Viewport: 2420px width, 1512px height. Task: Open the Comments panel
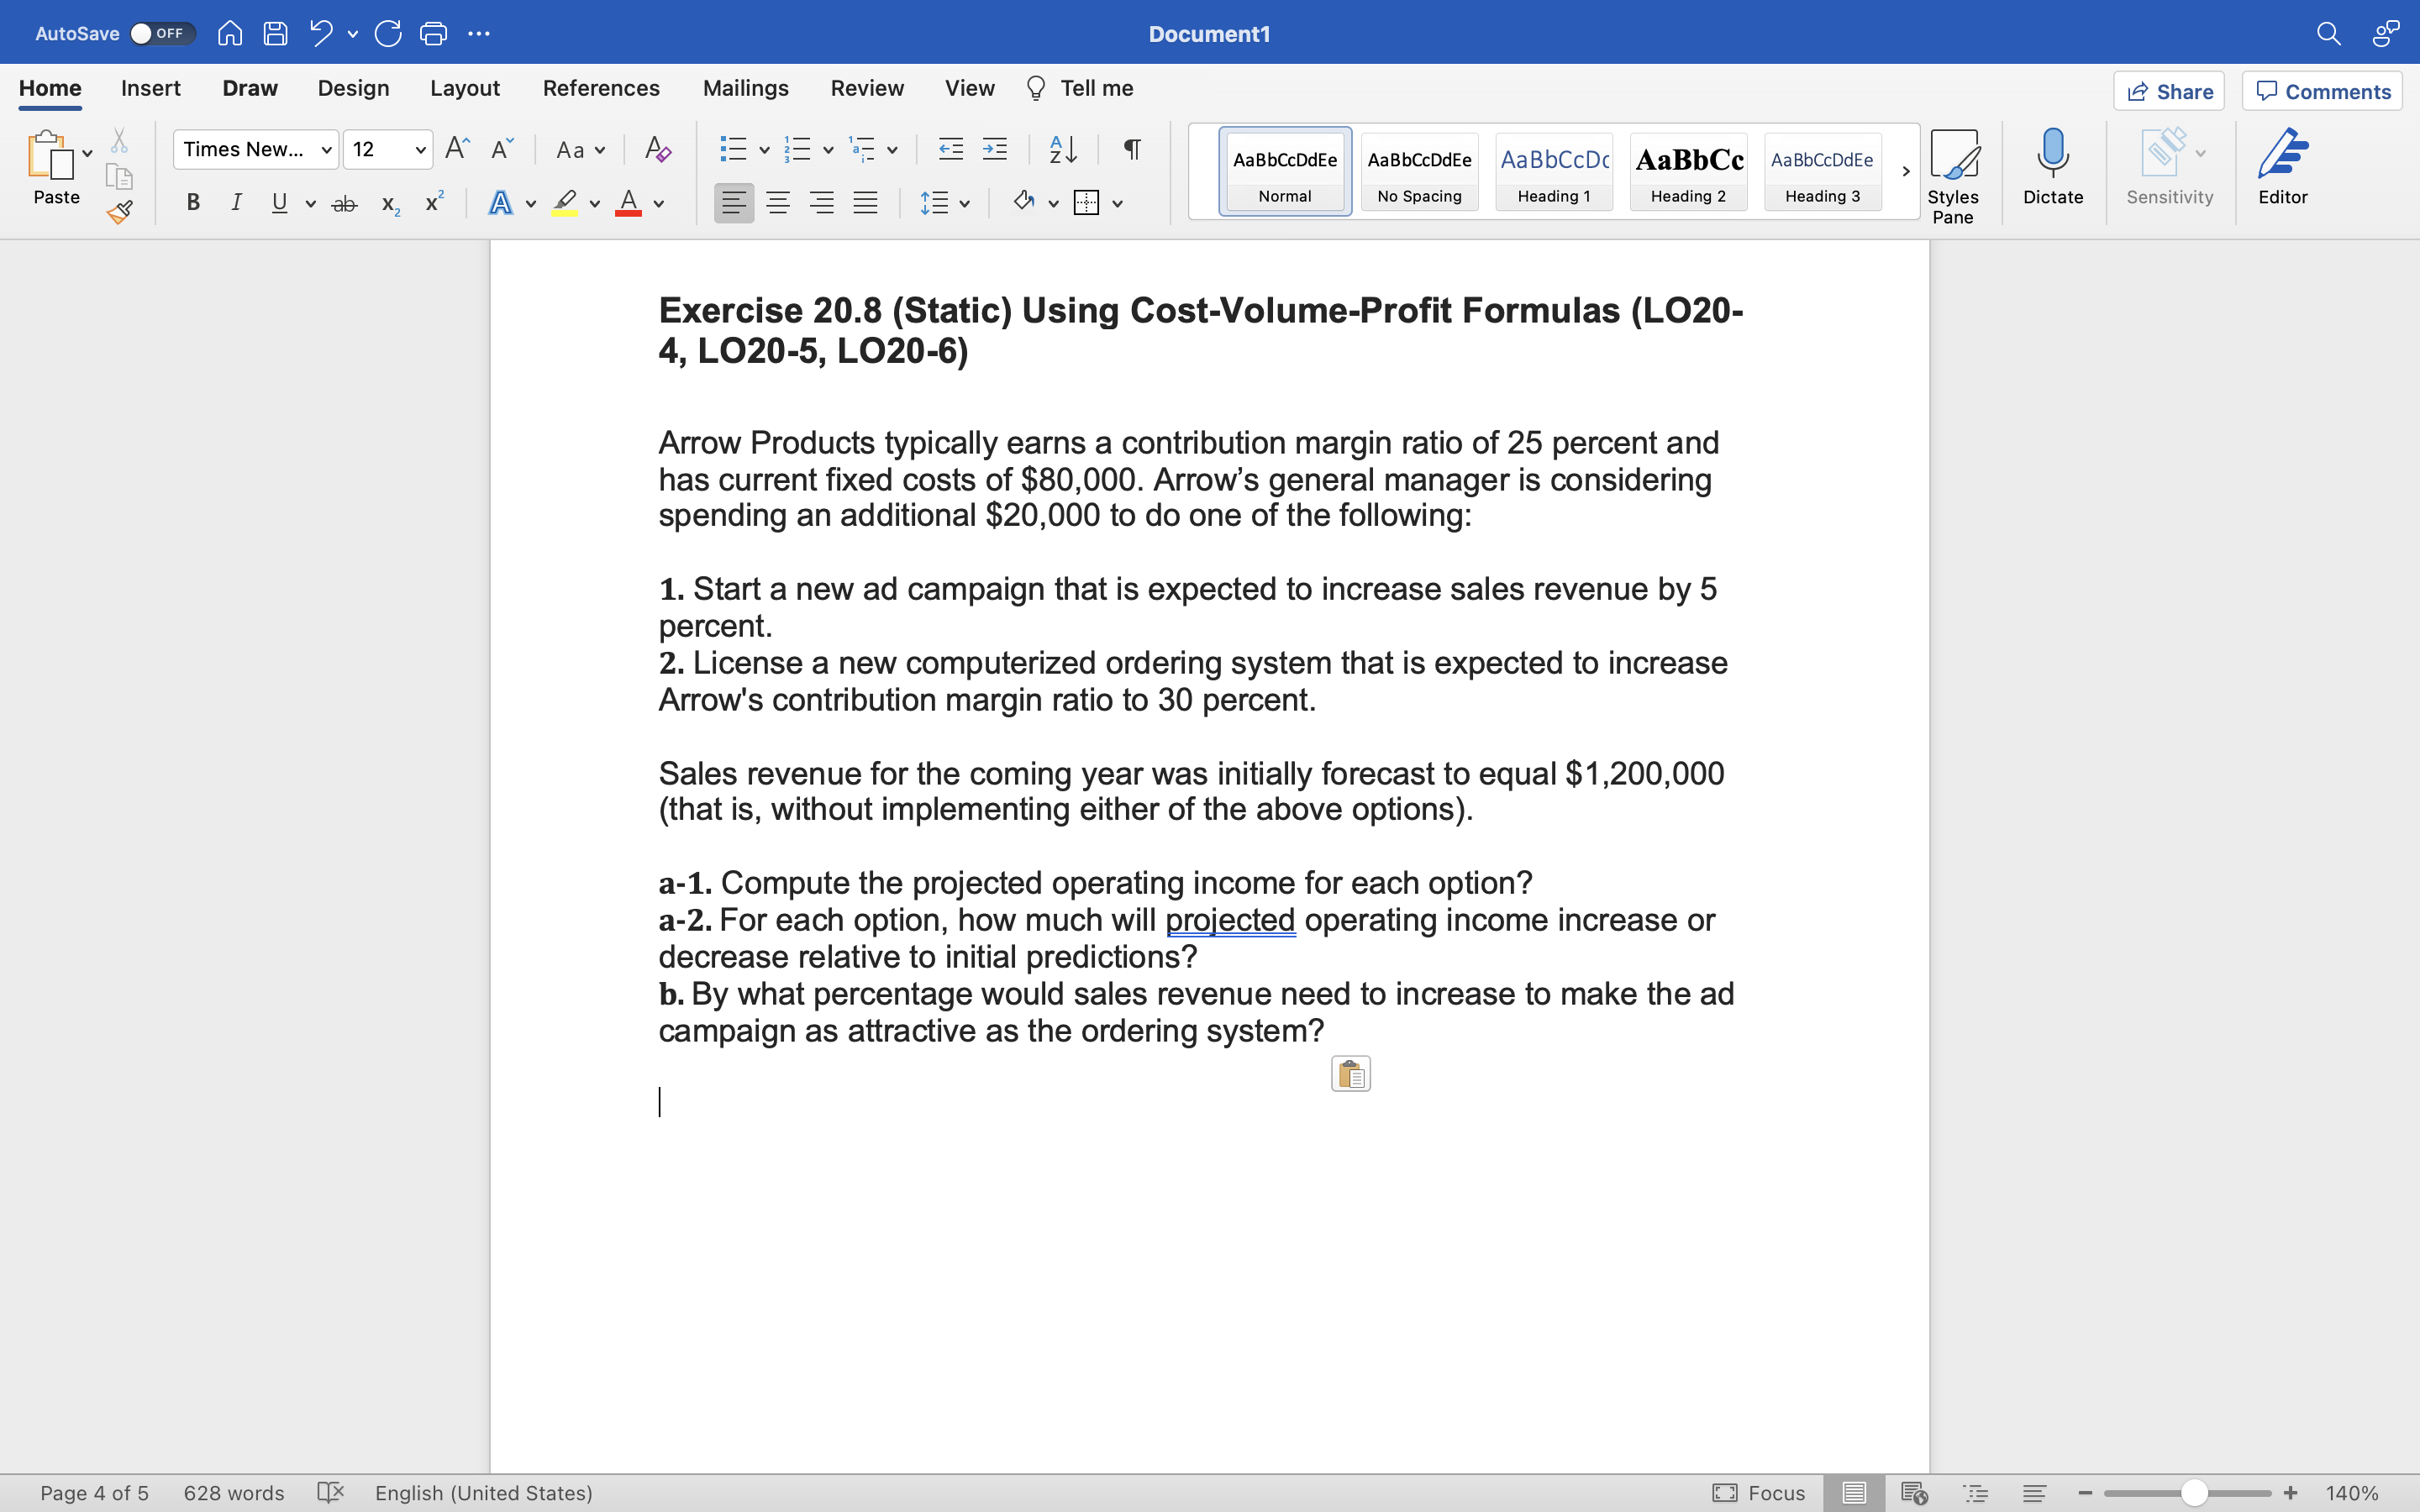click(2321, 91)
